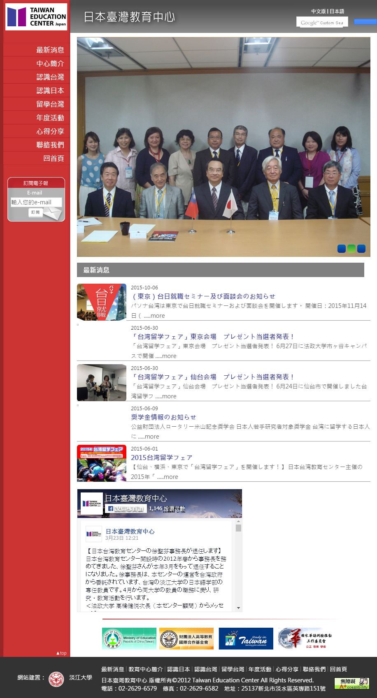Open 心得分享 in sidebar menu
This screenshot has width=377, height=698.
pyautogui.click(x=50, y=131)
